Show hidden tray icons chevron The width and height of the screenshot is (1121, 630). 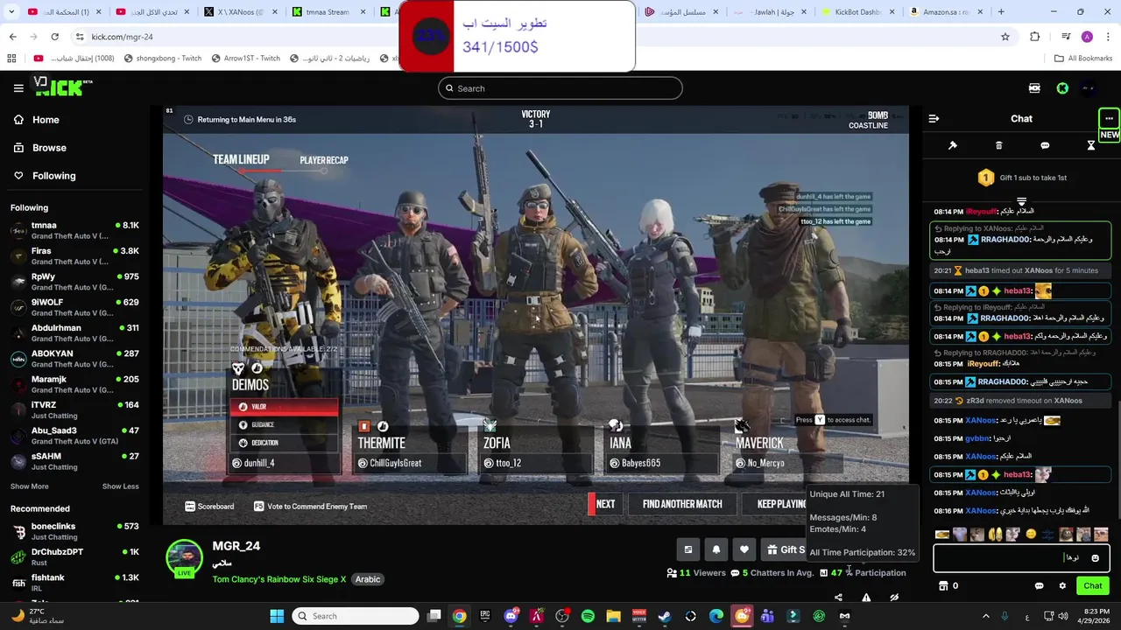click(985, 616)
